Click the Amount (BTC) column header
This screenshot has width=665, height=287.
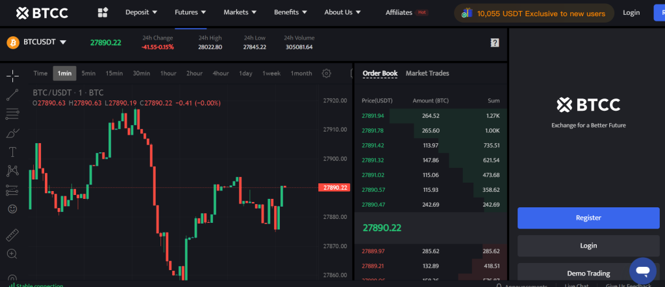[x=431, y=101]
